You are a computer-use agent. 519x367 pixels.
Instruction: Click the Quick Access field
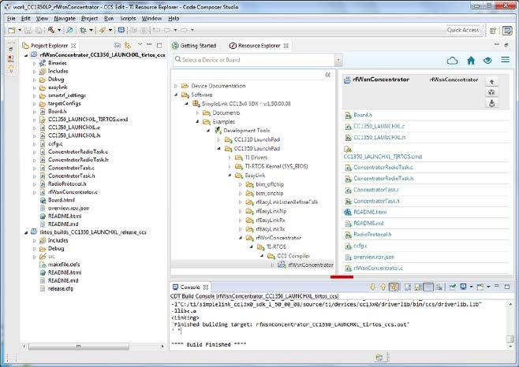(463, 30)
